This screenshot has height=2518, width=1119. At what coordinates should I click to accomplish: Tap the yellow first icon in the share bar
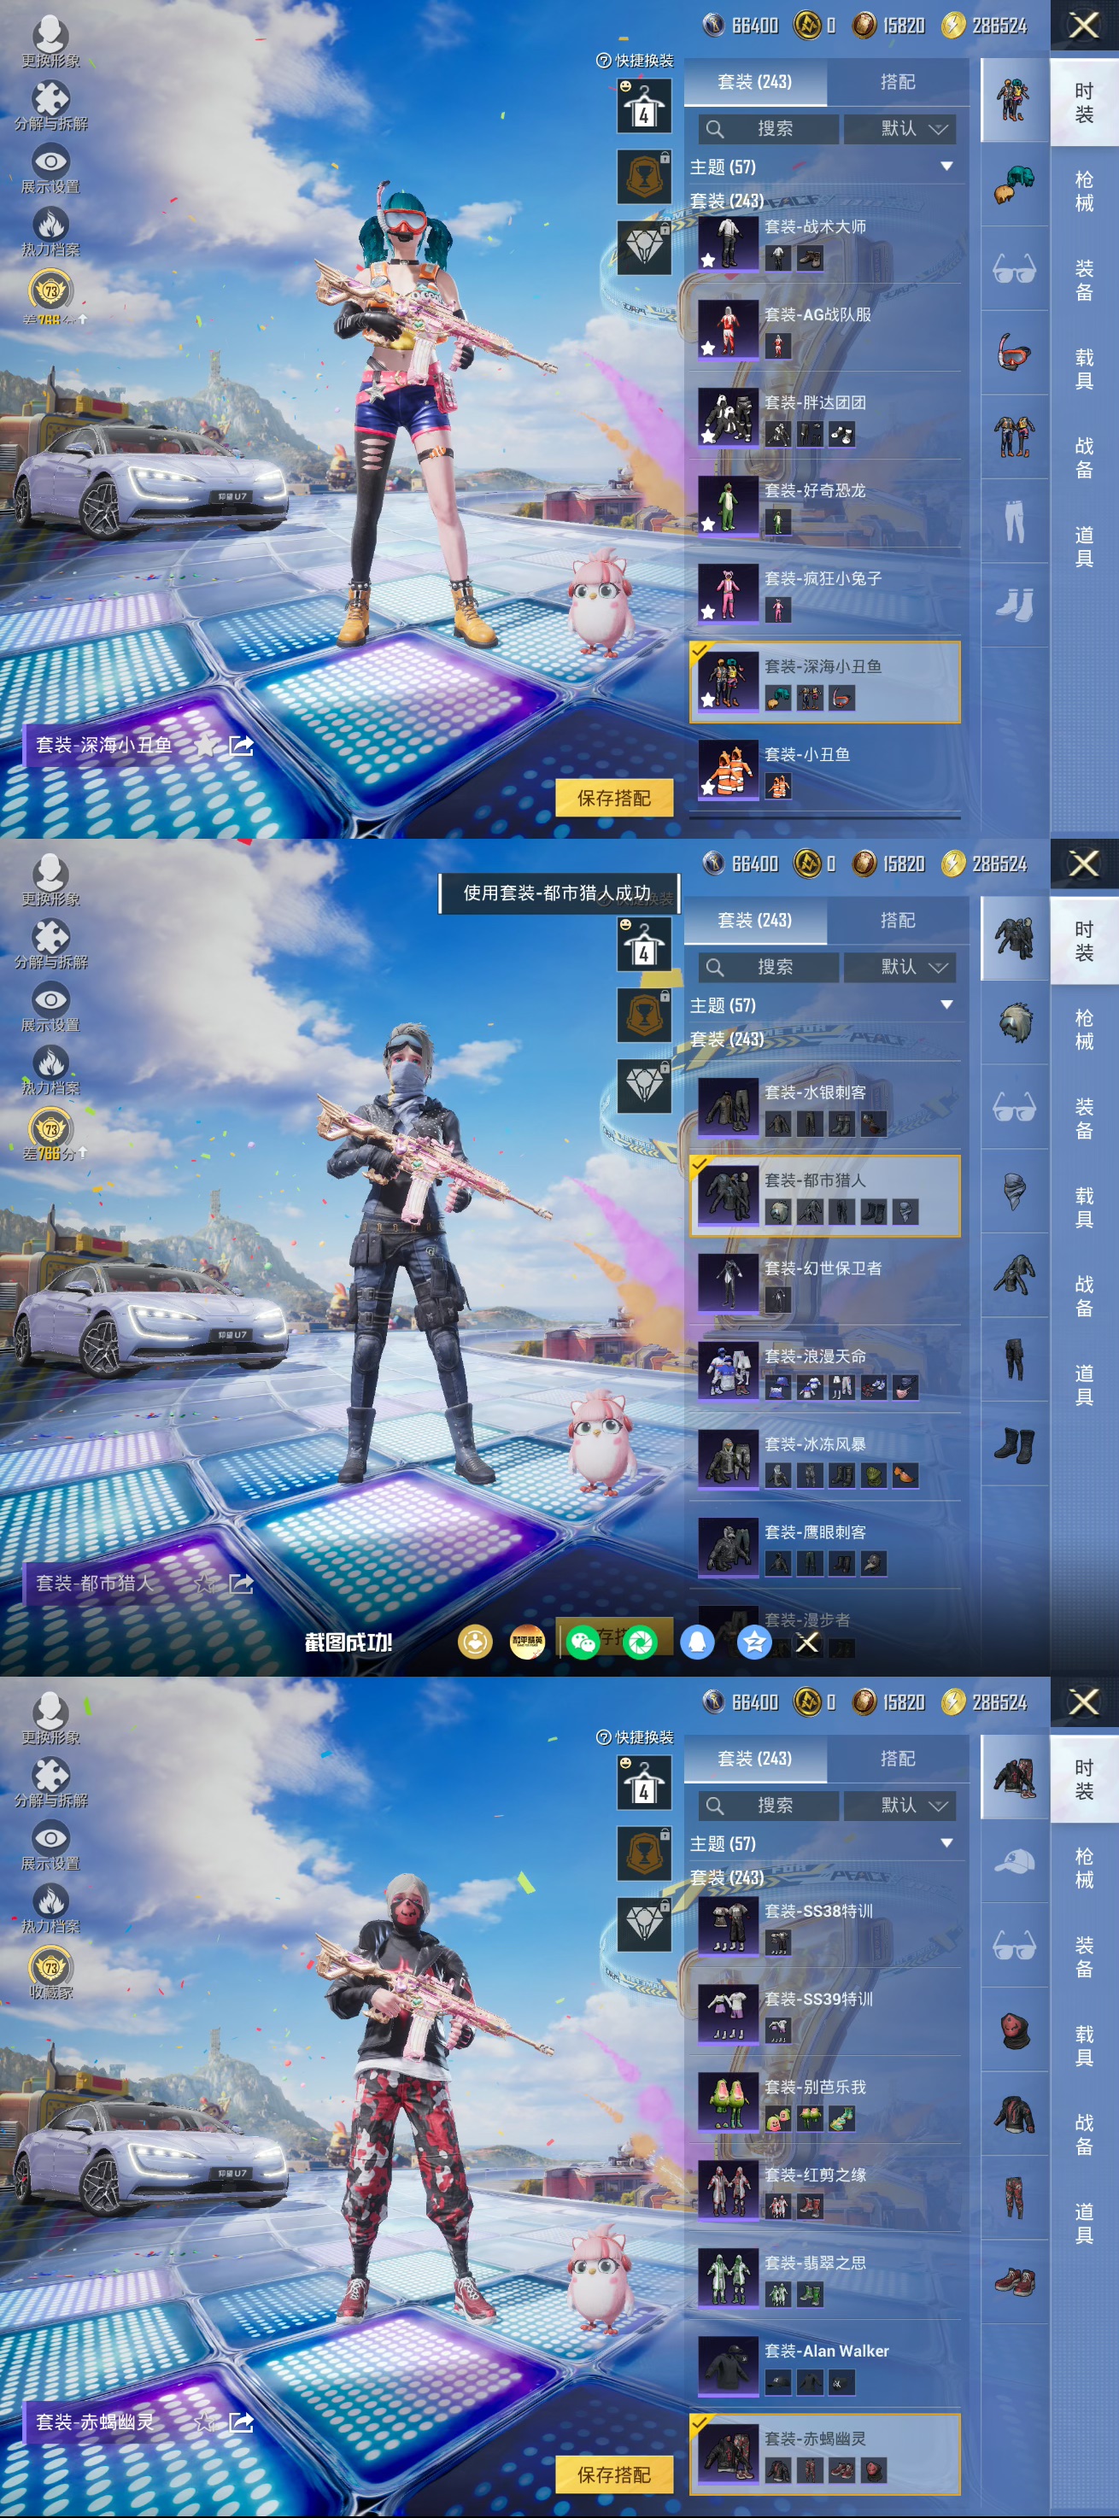point(475,1643)
